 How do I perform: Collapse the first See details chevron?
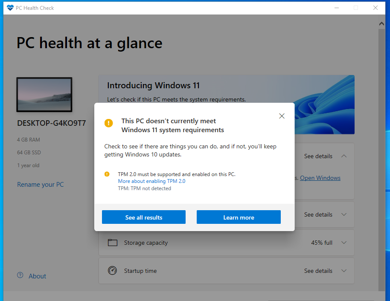[x=344, y=156]
